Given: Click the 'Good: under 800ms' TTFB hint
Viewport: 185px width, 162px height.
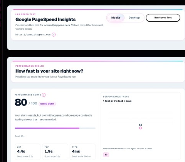Looking at the screenshot, I should [x=81, y=157].
